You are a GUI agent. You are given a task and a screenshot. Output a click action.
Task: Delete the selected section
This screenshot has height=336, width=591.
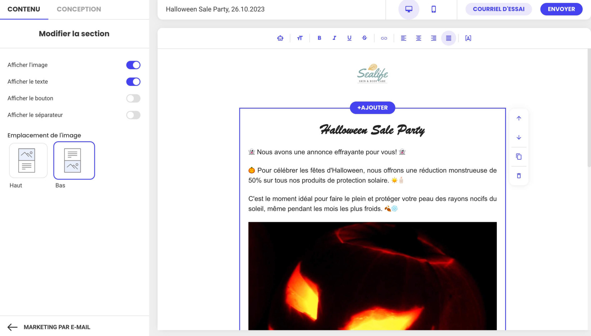click(519, 176)
